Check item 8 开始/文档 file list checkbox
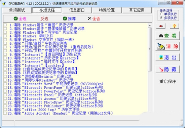 5,51
